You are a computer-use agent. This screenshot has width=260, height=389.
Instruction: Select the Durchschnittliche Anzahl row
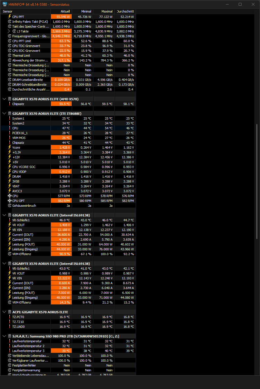(68, 89)
